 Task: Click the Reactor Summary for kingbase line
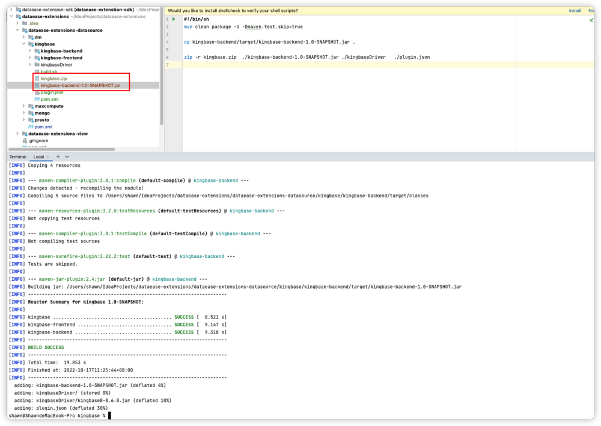(86, 302)
